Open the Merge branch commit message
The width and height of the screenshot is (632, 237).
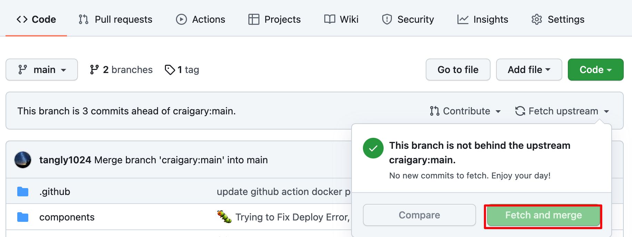[181, 160]
